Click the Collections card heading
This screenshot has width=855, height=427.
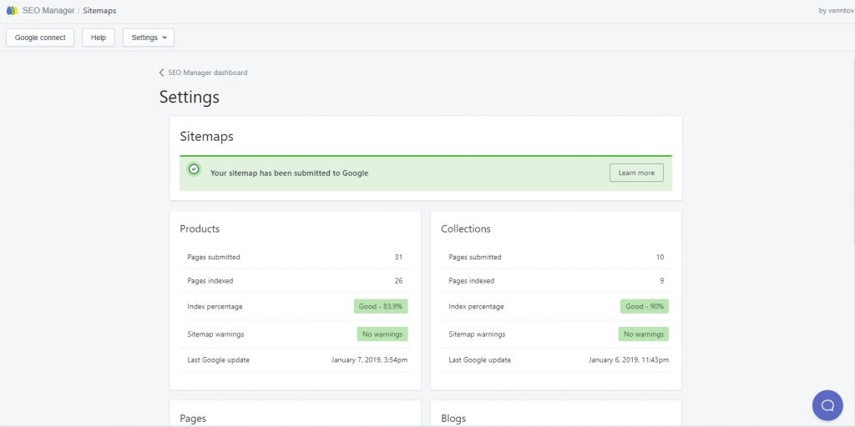[466, 229]
